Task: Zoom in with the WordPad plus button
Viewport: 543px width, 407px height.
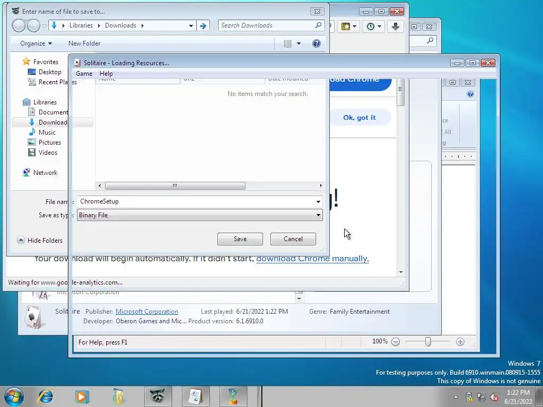Action: pyautogui.click(x=460, y=342)
